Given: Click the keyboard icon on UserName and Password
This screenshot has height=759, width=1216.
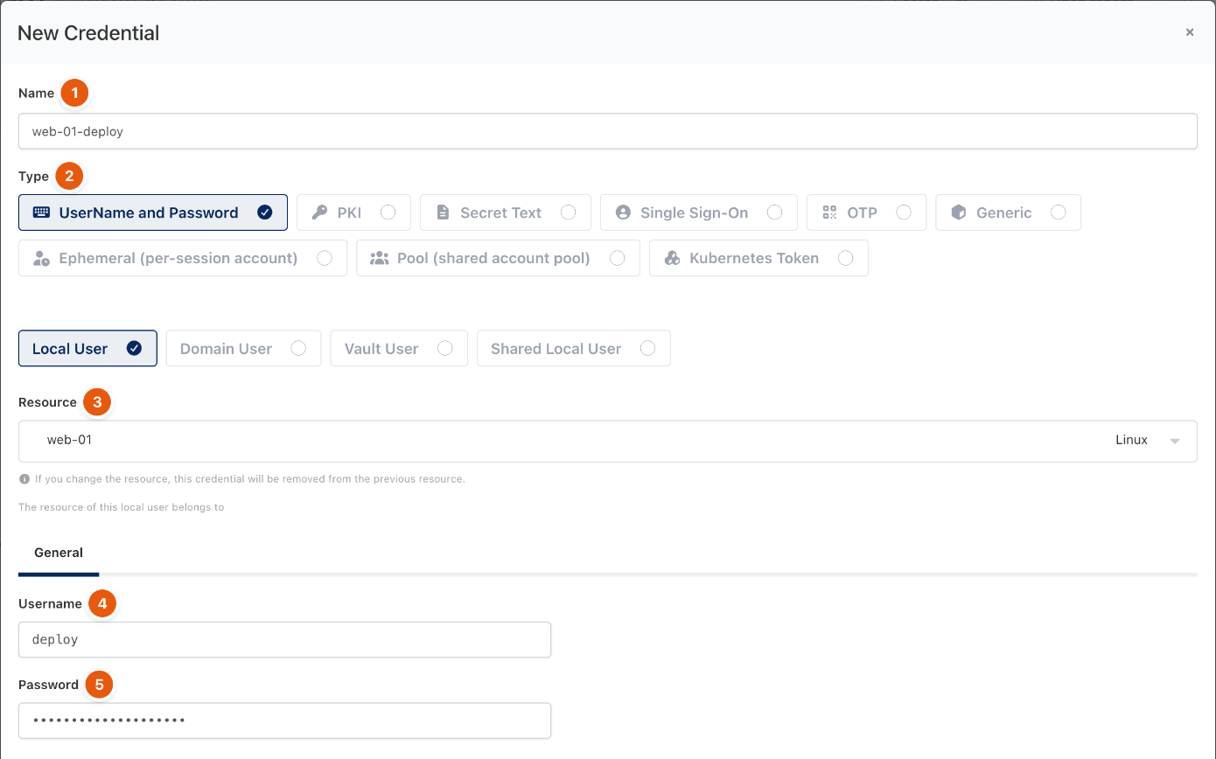Looking at the screenshot, I should [41, 212].
